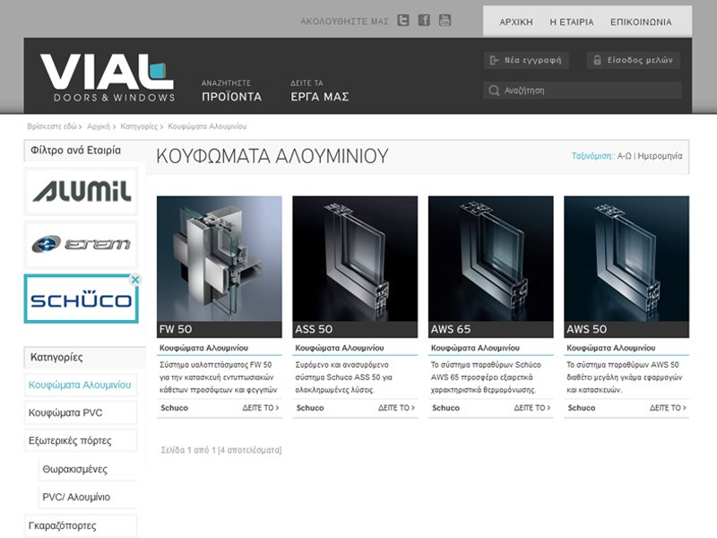Click the Είσοδος μελών button
This screenshot has height=538, width=717.
point(634,60)
